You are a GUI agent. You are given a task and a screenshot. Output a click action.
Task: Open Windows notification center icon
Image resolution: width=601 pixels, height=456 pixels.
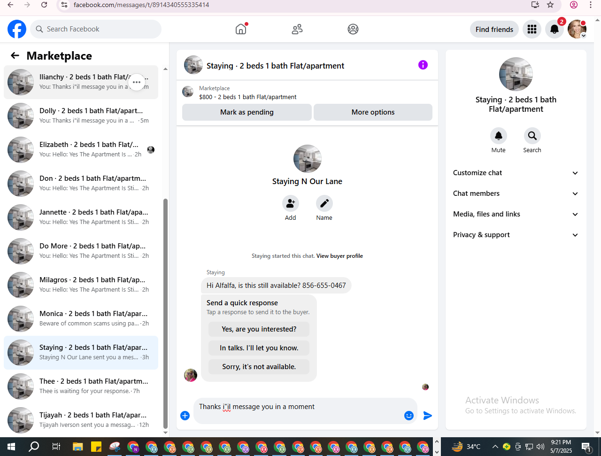586,447
